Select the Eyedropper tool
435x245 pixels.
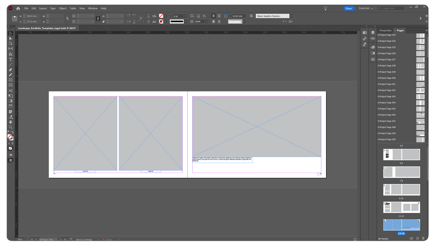point(10,117)
